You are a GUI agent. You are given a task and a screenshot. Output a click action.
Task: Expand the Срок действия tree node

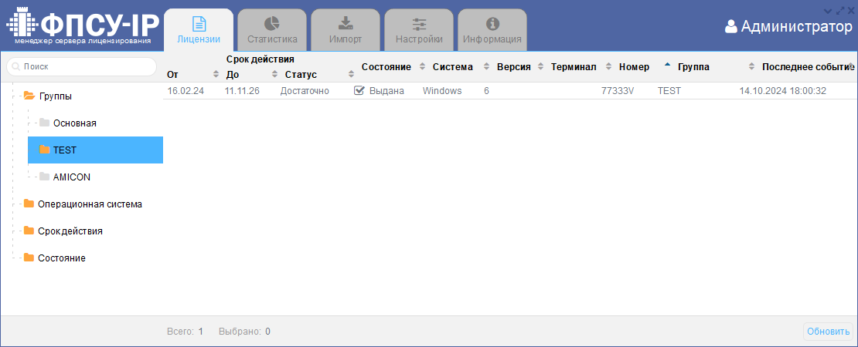click(x=29, y=231)
